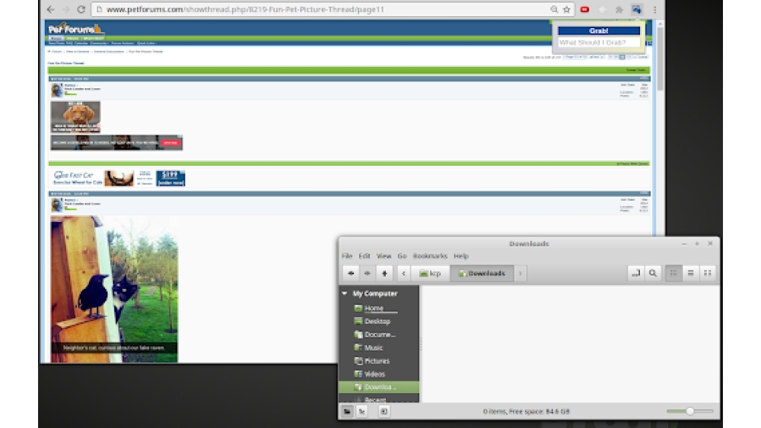Switch to compact view
The width and height of the screenshot is (761, 428).
tap(708, 274)
